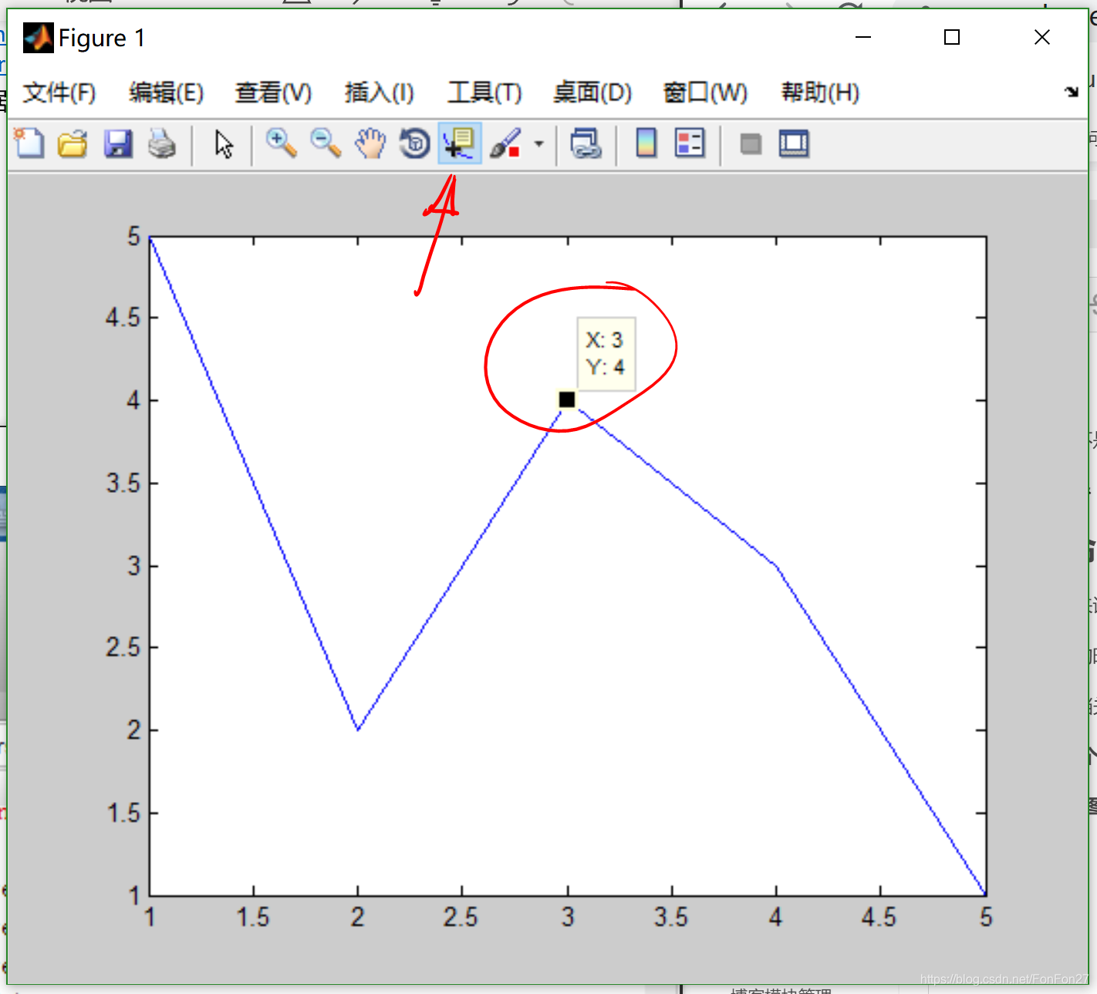Choose the Rotate 3D tool
This screenshot has width=1097, height=994.
[x=415, y=143]
